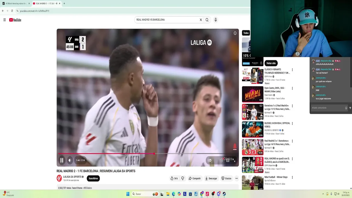
Task: Open the YouTube hamburger guide menu
Action: coord(4,20)
